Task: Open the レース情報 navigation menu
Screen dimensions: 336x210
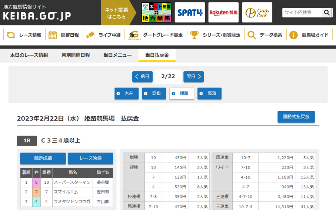Action: (x=24, y=35)
